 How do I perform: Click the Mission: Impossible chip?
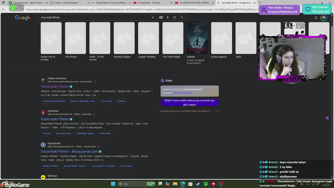[x=83, y=101]
